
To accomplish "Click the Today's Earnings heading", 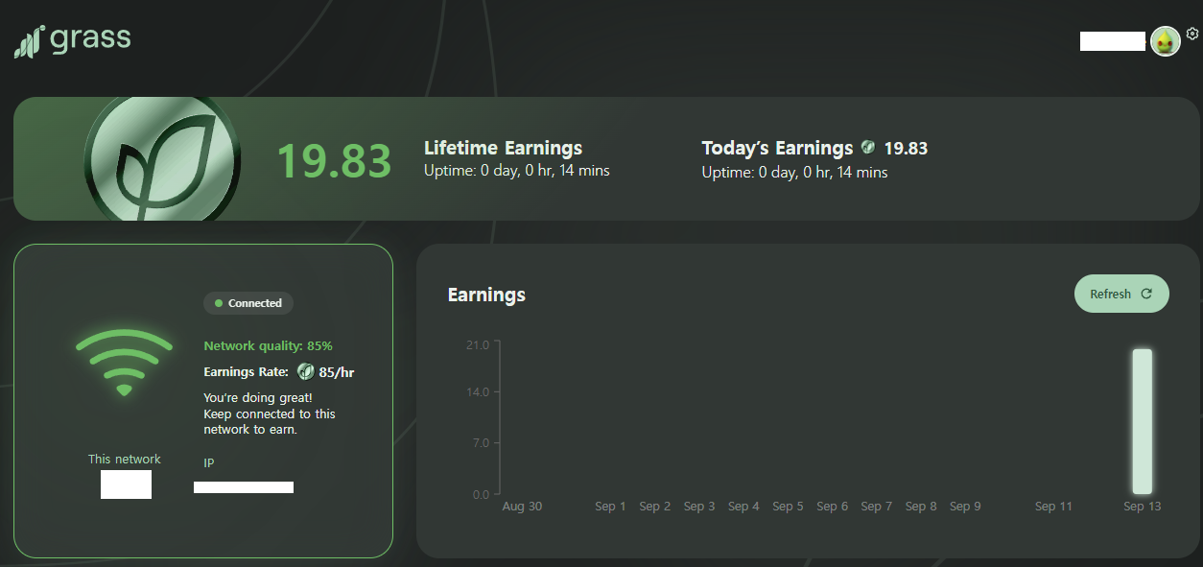I will pyautogui.click(x=777, y=148).
